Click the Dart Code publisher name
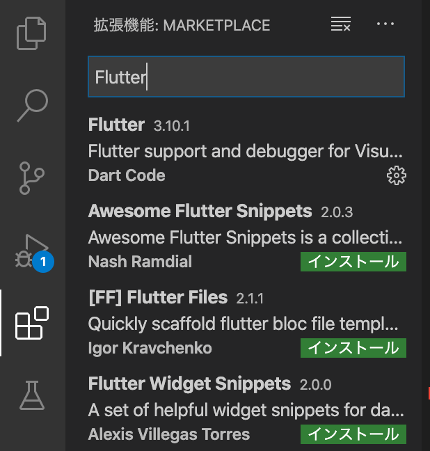The image size is (430, 451). point(127,175)
